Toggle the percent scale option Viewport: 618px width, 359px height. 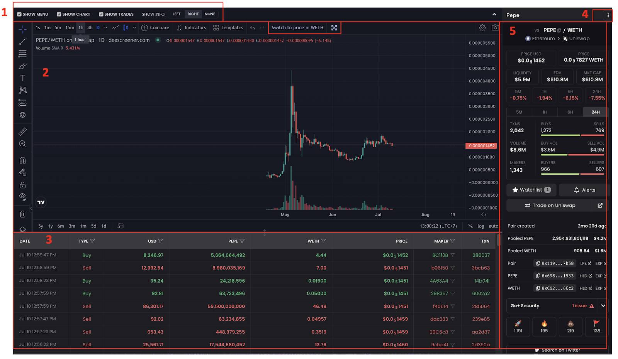[470, 226]
